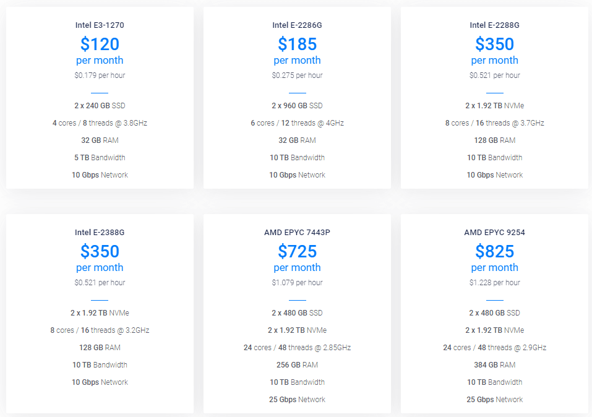Image resolution: width=592 pixels, height=417 pixels.
Task: Select 25 Gbps Network in the AMD EPYC 7443P card
Action: coord(297,400)
